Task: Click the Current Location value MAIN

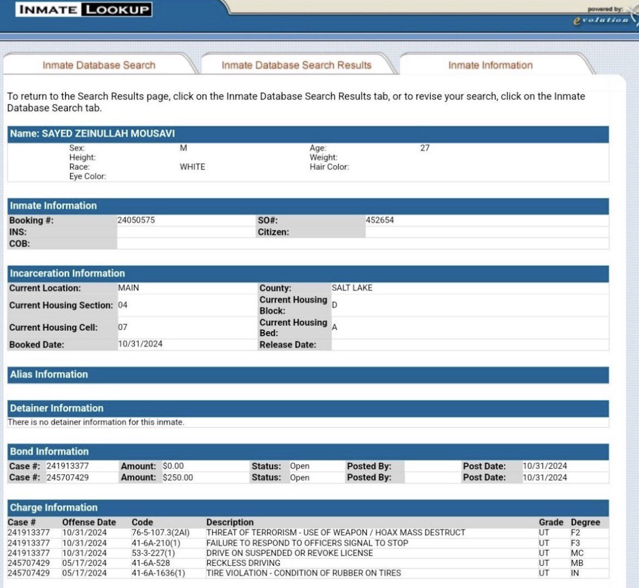Action: (x=128, y=288)
